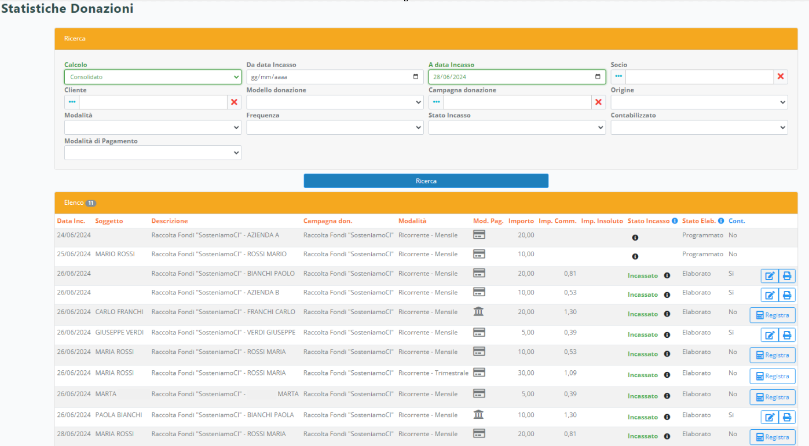The width and height of the screenshot is (809, 446).
Task: Edit the BIANCHI PAOLO donation row
Action: coord(769,276)
